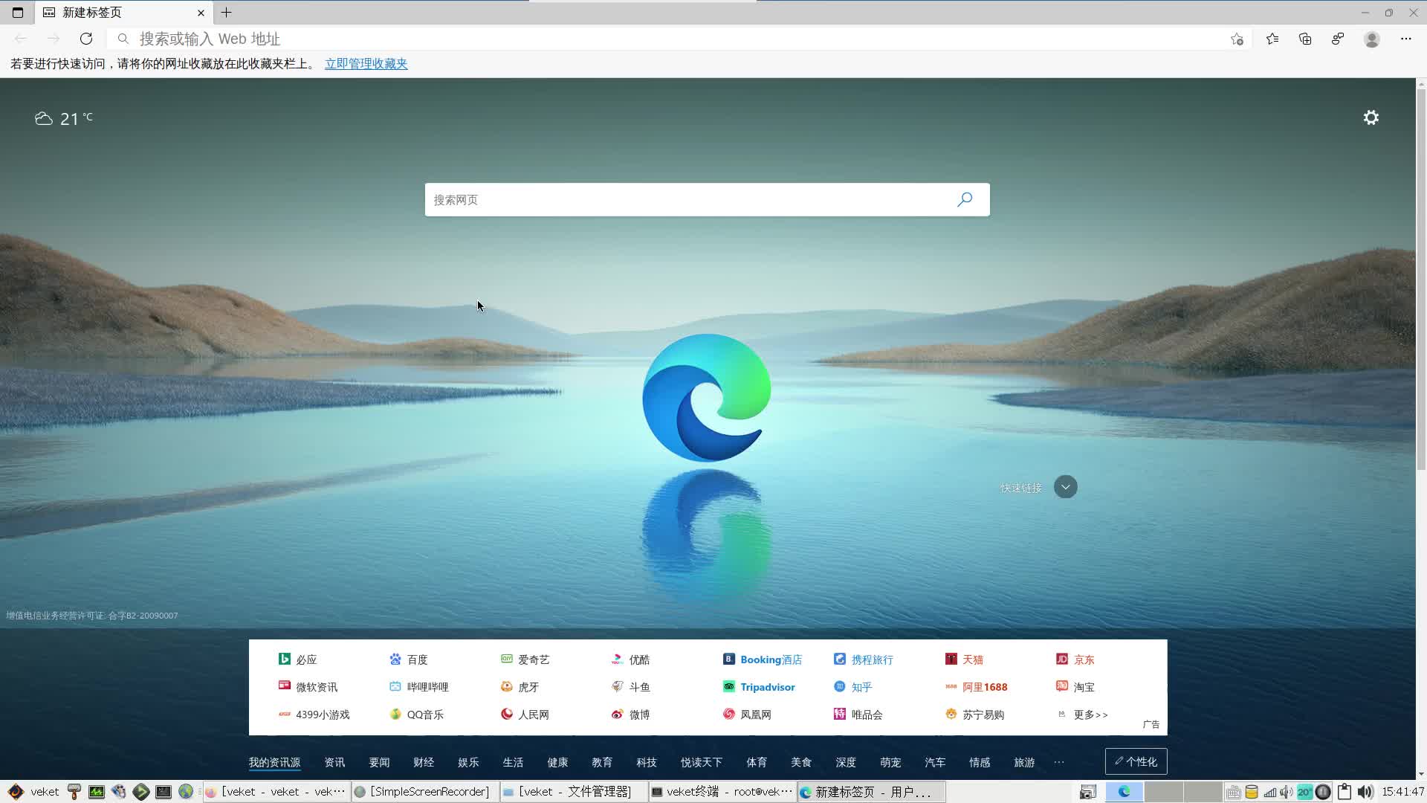The image size is (1427, 803).
Task: Select the 汽车 news tab
Action: point(935,762)
